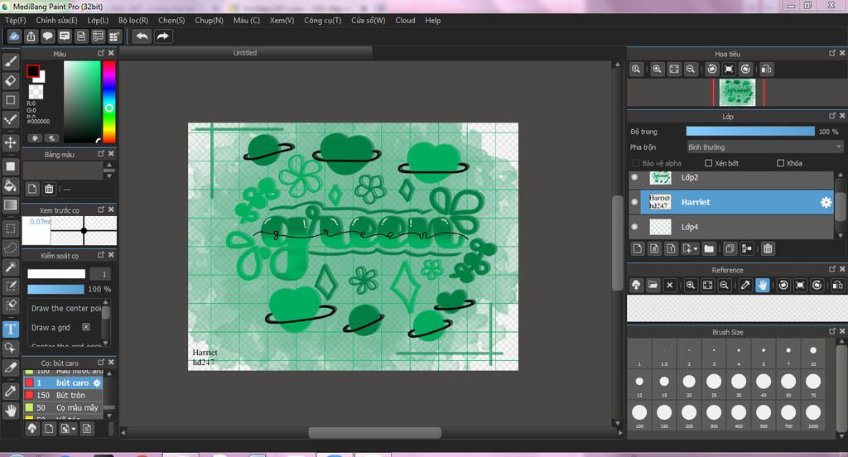Click the Bảng màu palette scroll-down arrow
Screen dimensions: 848x457
point(108,176)
